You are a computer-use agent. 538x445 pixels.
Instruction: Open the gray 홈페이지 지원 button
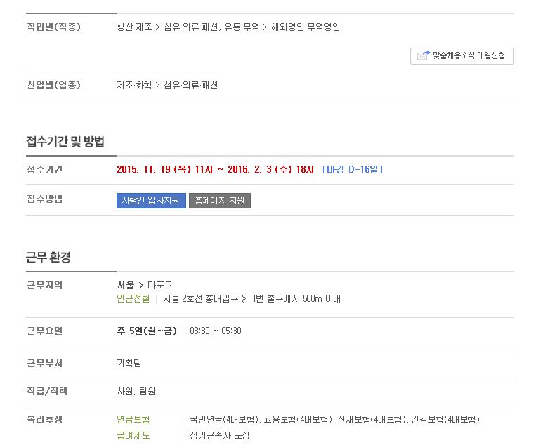pyautogui.click(x=220, y=201)
